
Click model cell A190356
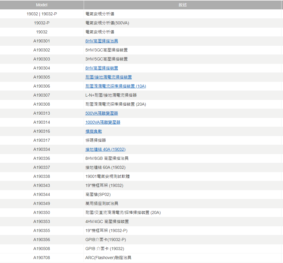[42, 239]
